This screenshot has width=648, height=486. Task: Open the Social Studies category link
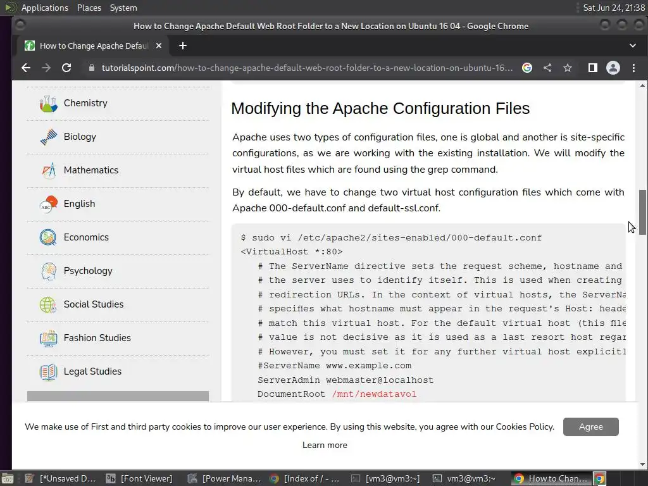coord(94,304)
